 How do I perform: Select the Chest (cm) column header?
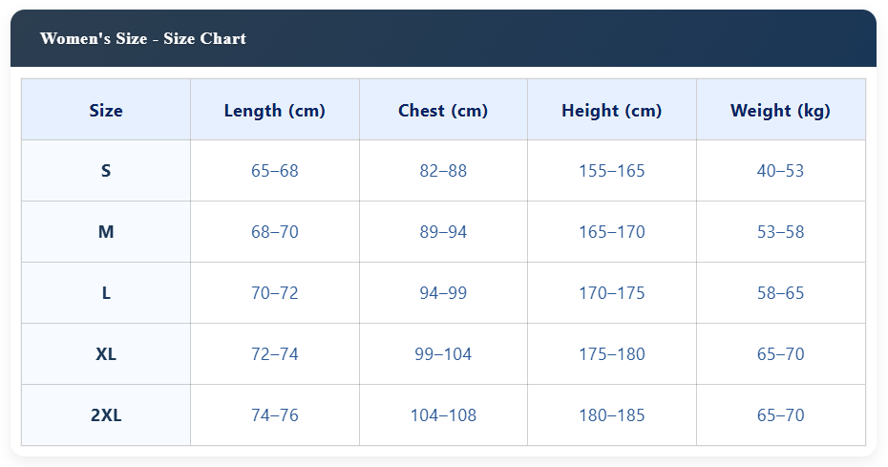(443, 111)
